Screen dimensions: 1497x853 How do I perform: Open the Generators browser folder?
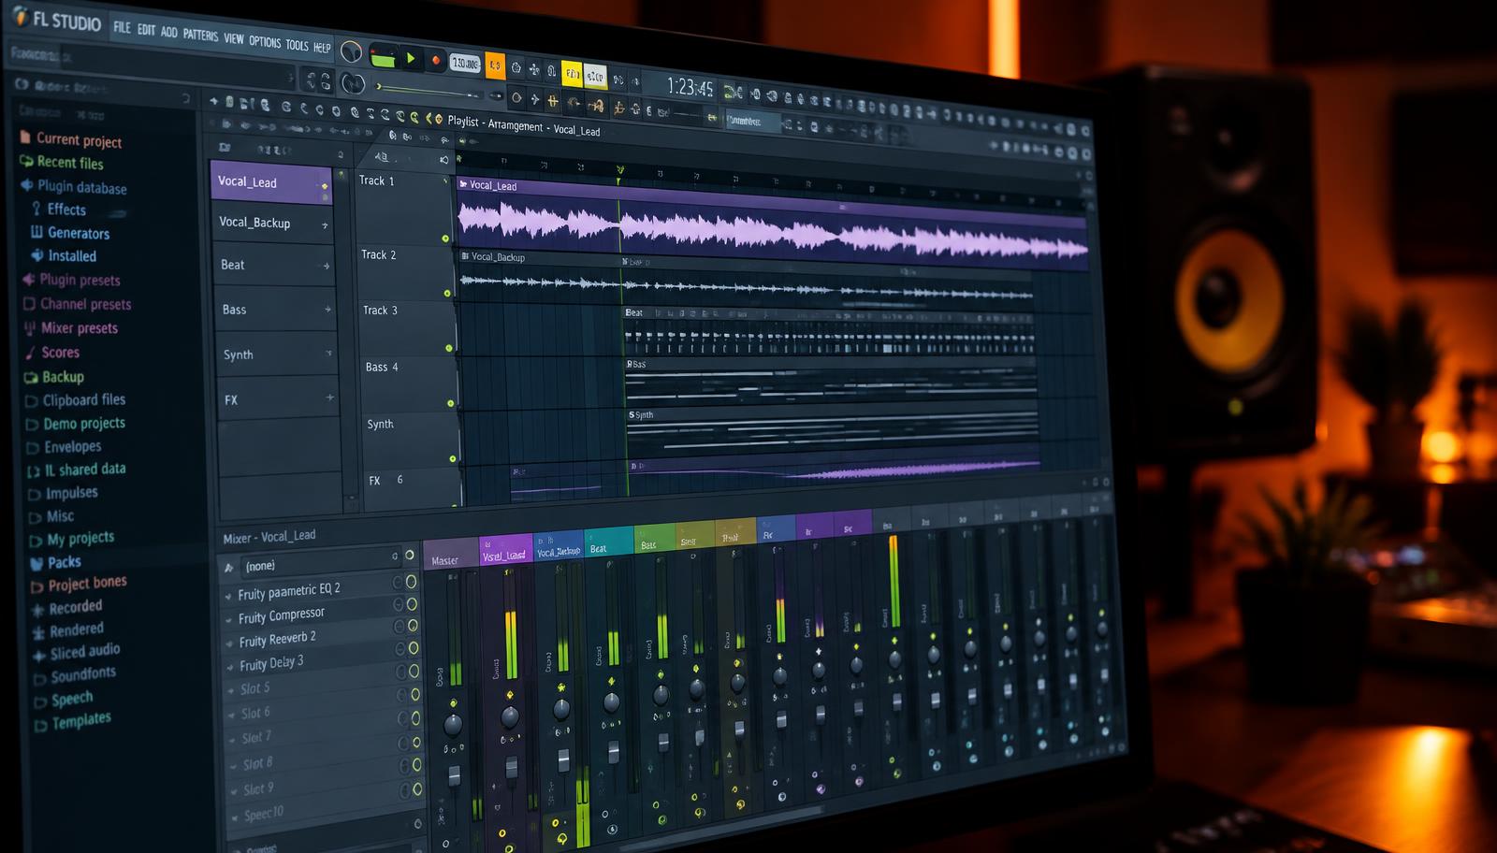pyautogui.click(x=70, y=233)
